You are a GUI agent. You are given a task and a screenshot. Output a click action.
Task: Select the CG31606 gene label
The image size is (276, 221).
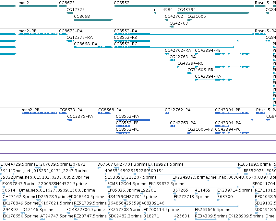[197, 17]
